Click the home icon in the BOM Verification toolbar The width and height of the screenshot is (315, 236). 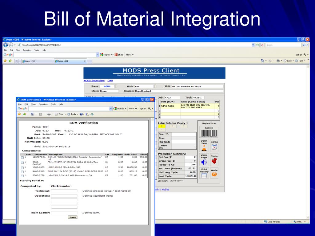click(x=32, y=114)
